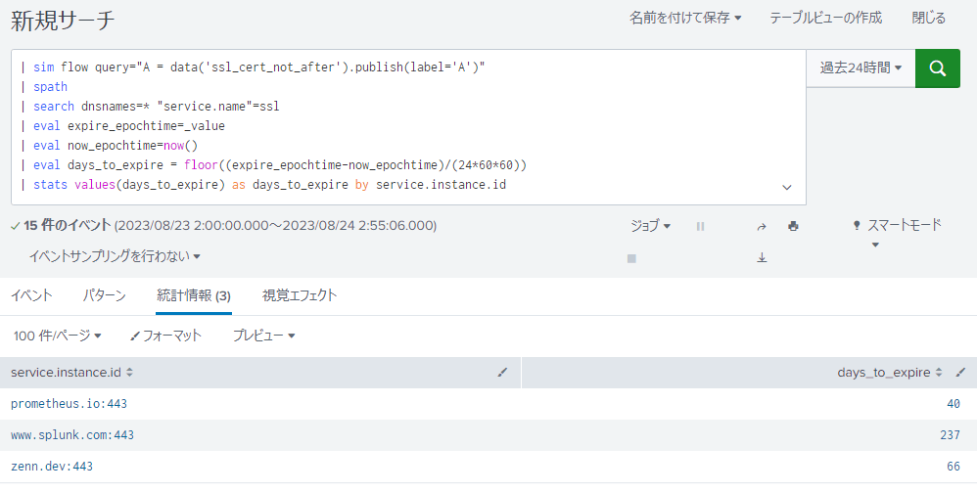977x493 pixels.
Task: Click the 15 件のイベント status text
Action: tap(68, 225)
